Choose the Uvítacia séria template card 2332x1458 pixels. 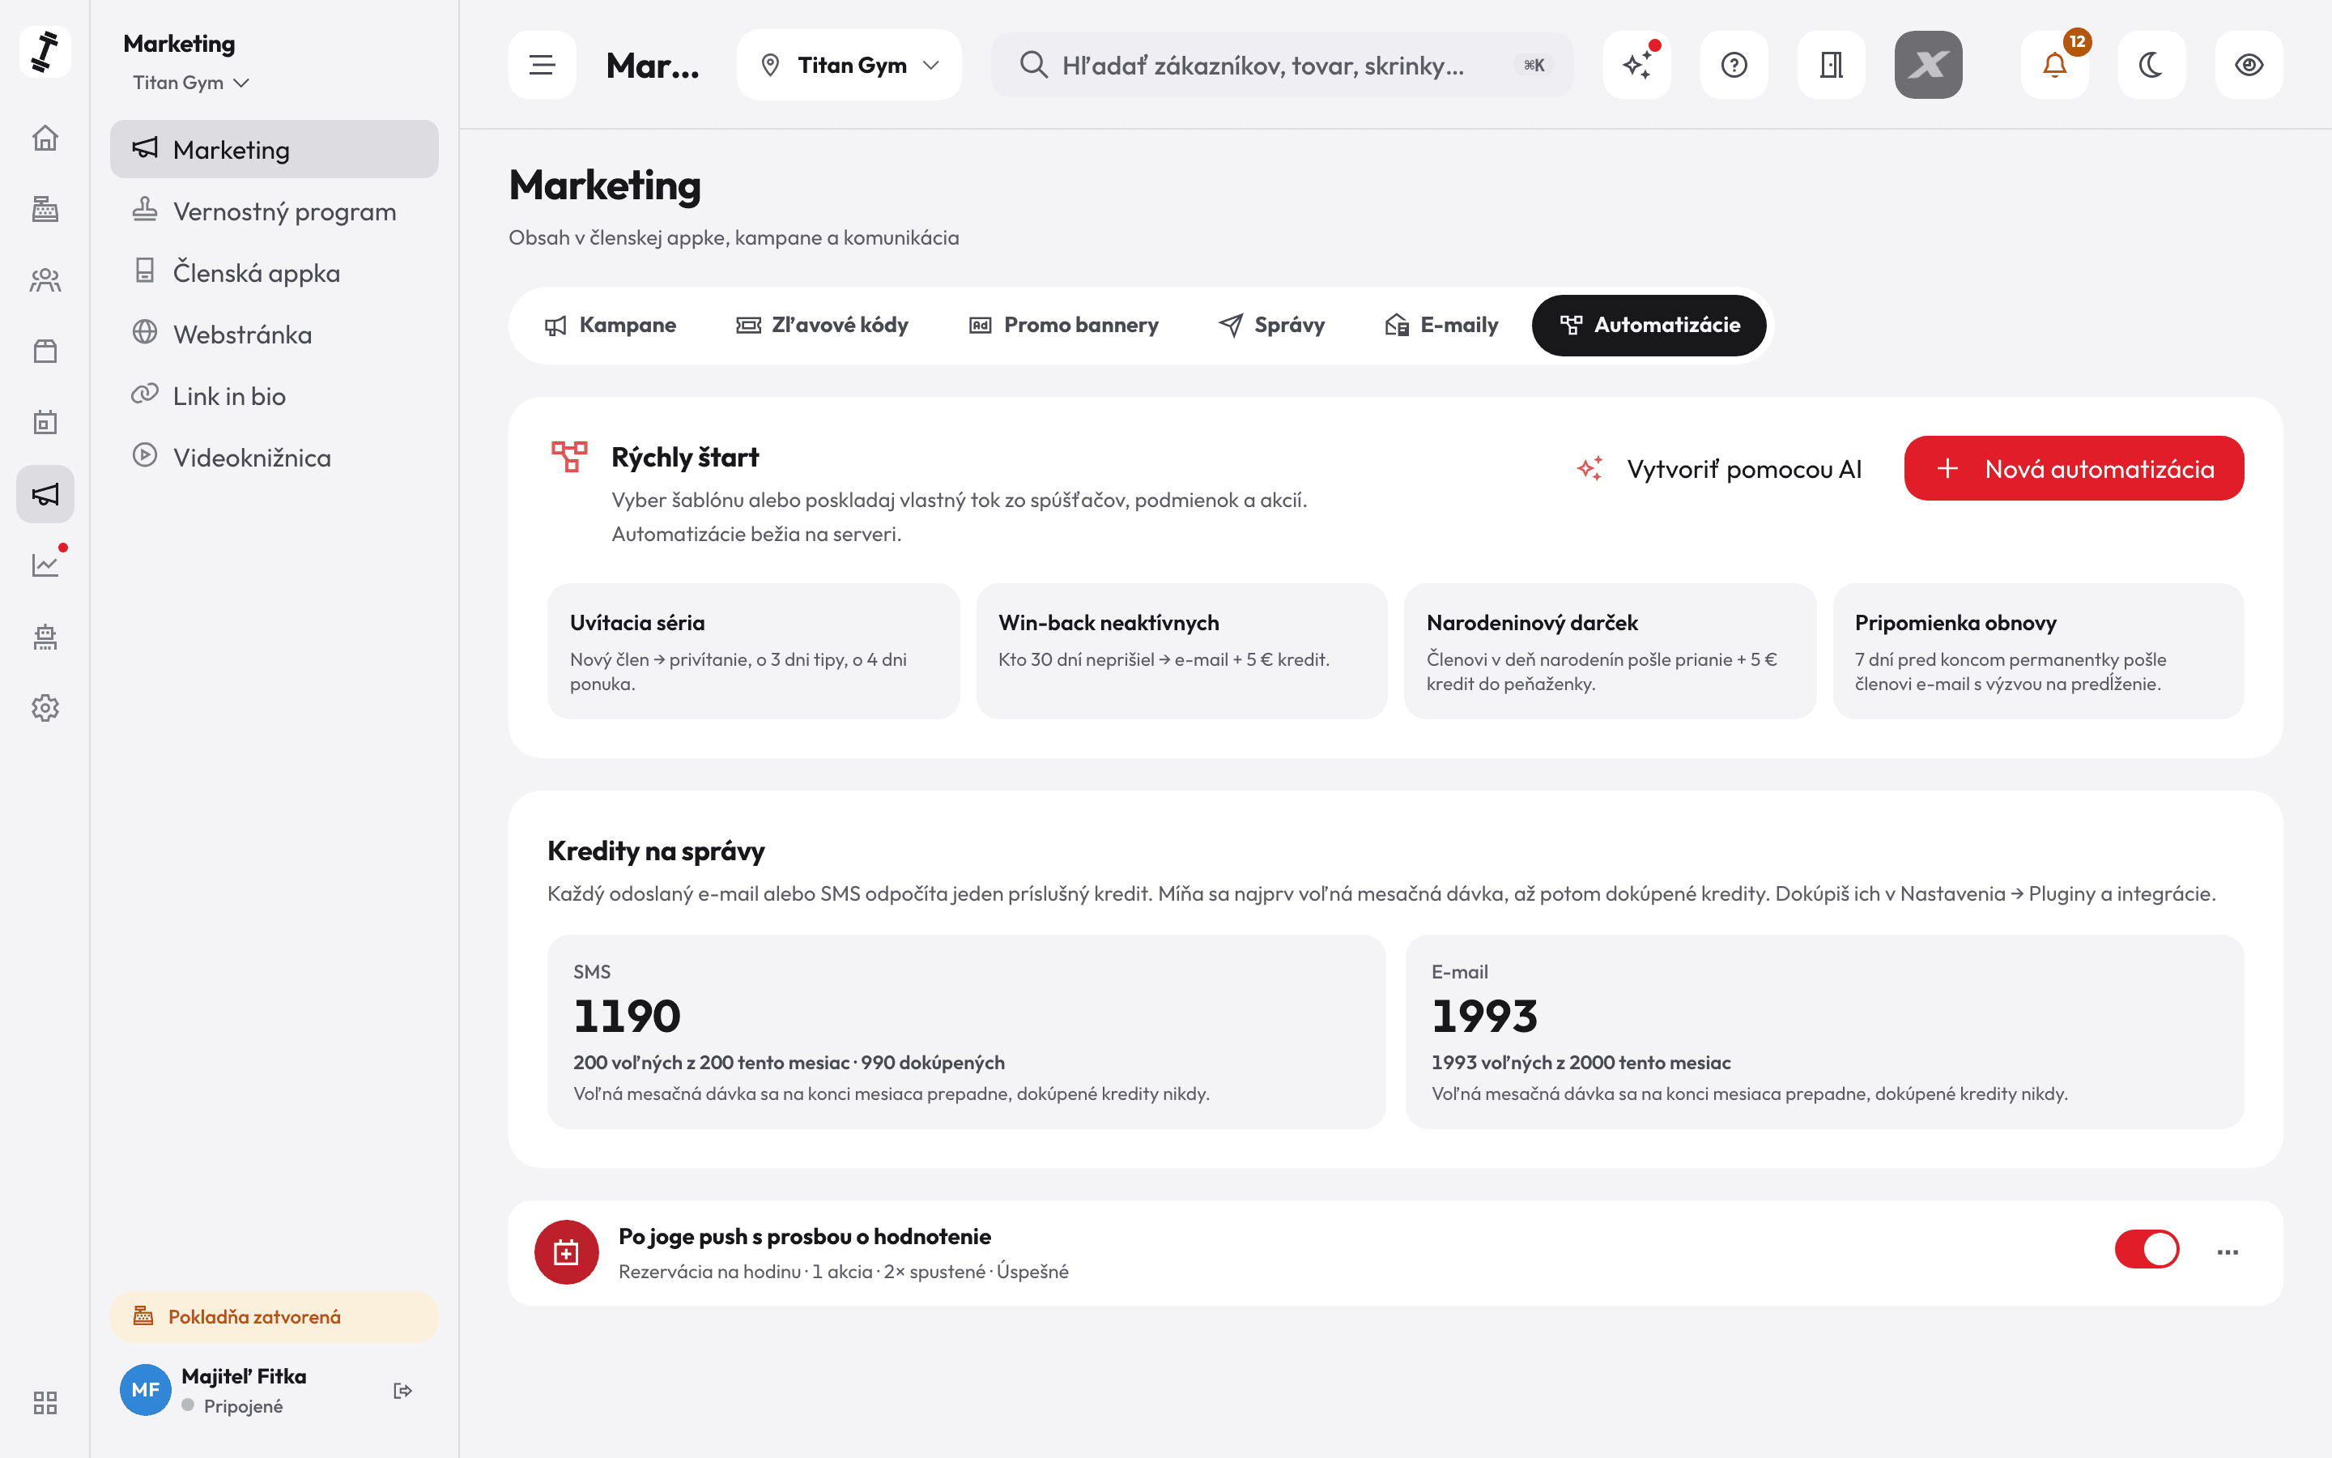point(754,651)
